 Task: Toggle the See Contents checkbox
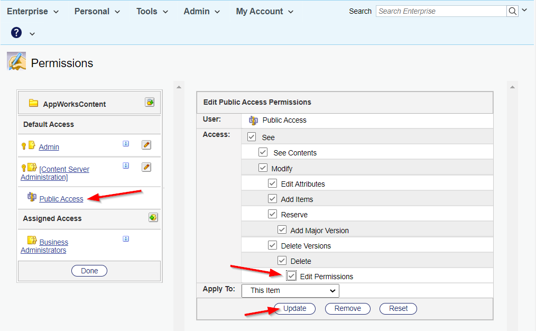263,152
